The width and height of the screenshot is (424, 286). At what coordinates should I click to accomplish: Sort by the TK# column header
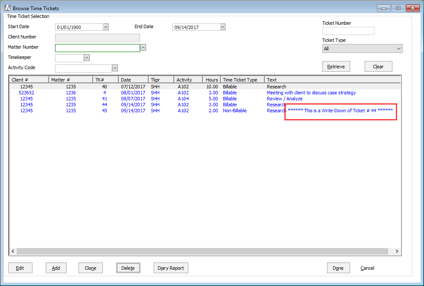point(106,80)
